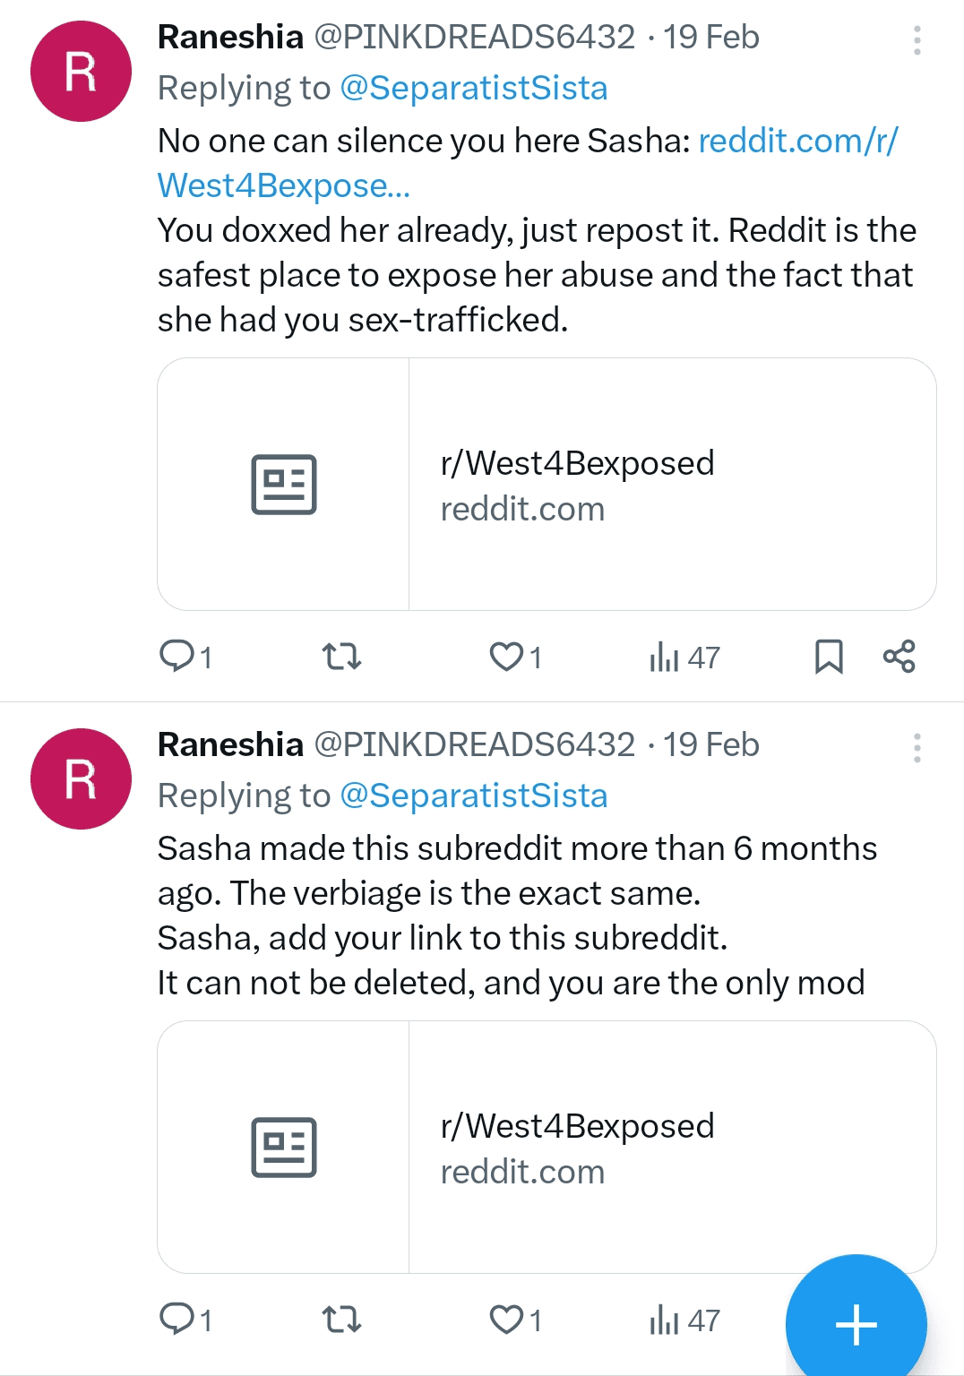Open @SeparatistSista mention in first tweet
The height and width of the screenshot is (1376, 964).
click(x=474, y=88)
